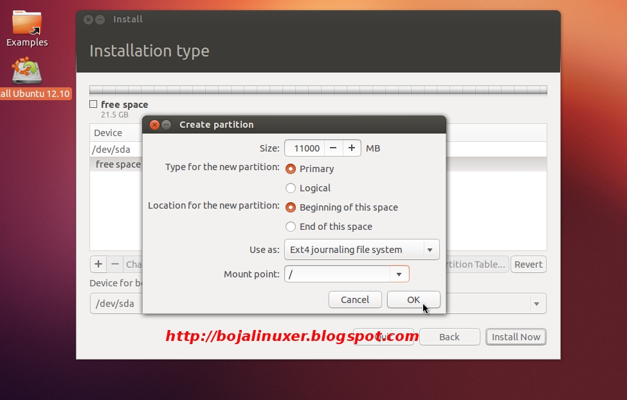Screen dimensions: 627x400
Task: Click the add partition plus button
Action: [98, 265]
